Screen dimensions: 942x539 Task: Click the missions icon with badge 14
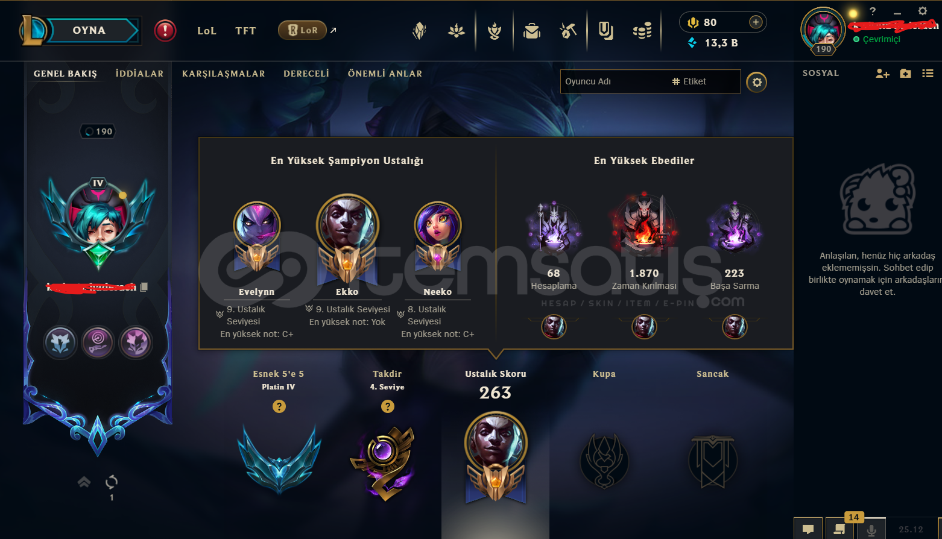[839, 529]
